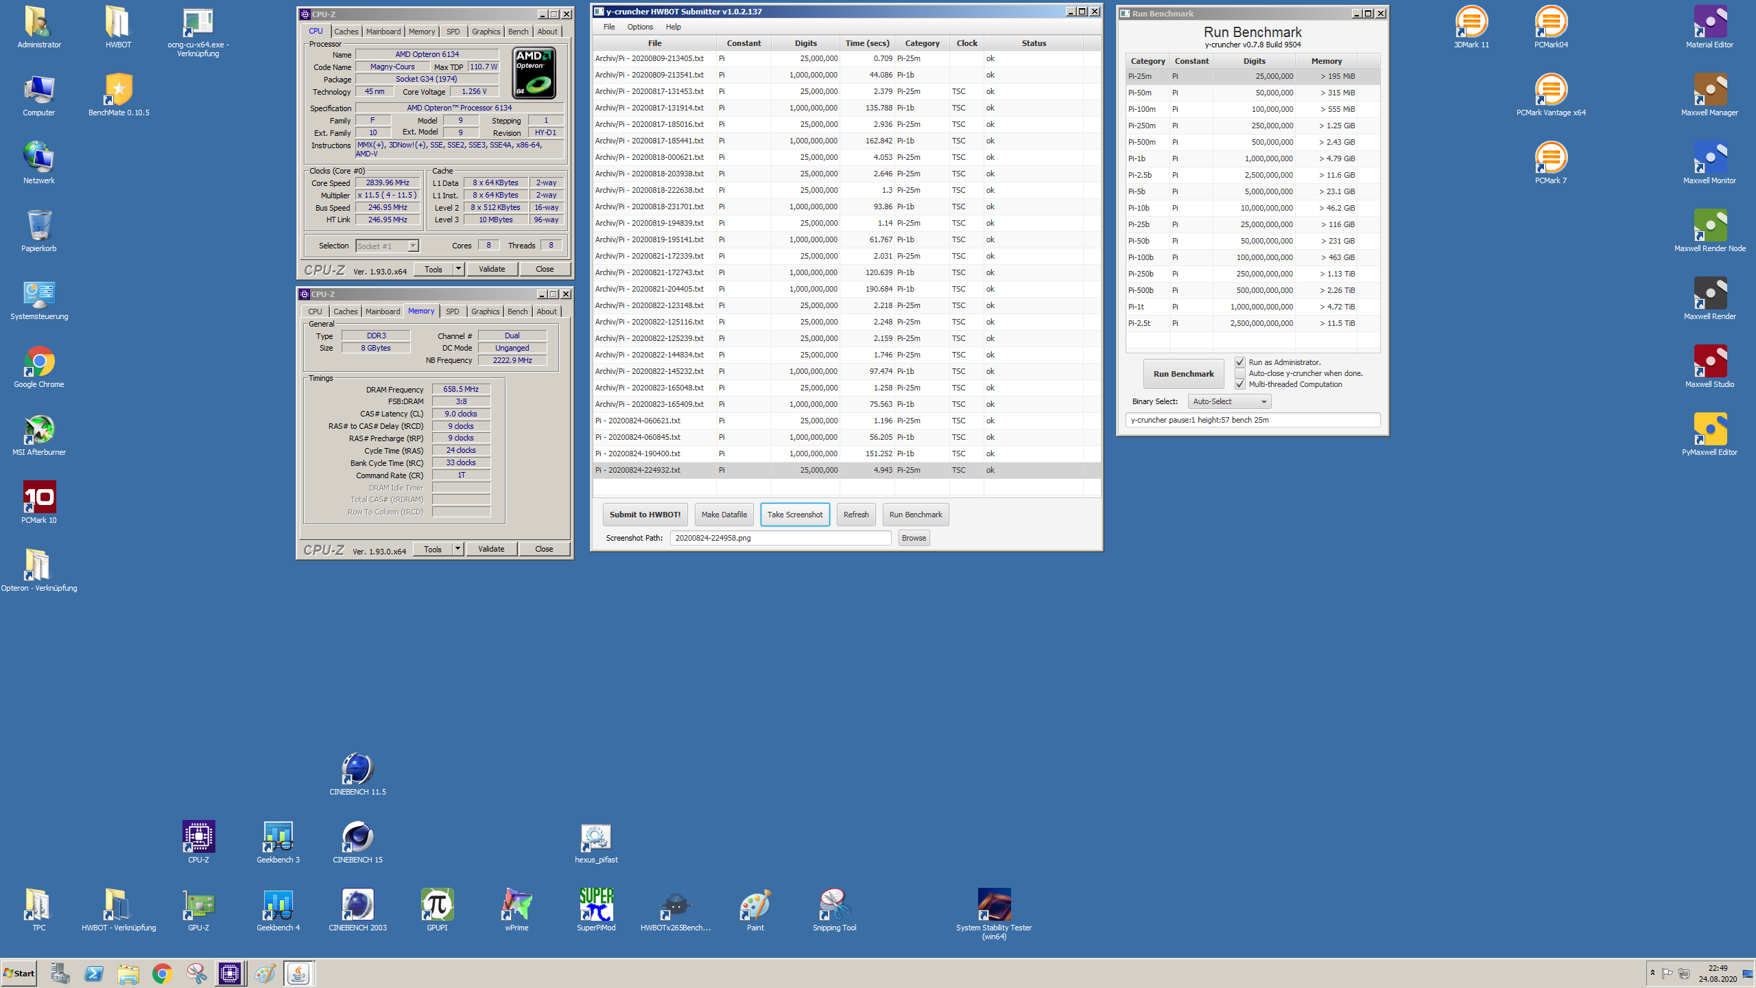Image resolution: width=1756 pixels, height=988 pixels.
Task: Open the File menu in HWBOT Submitter
Action: click(609, 27)
